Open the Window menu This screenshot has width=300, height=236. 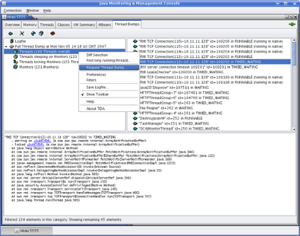coord(33,11)
